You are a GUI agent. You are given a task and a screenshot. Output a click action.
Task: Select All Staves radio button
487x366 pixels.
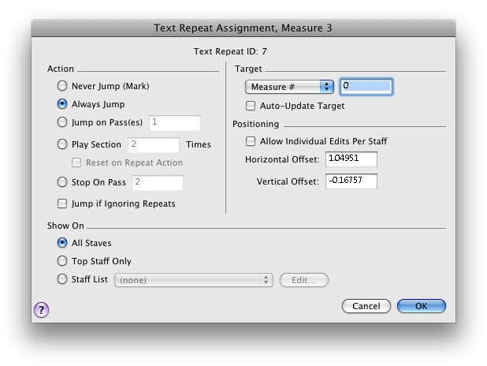click(x=62, y=243)
